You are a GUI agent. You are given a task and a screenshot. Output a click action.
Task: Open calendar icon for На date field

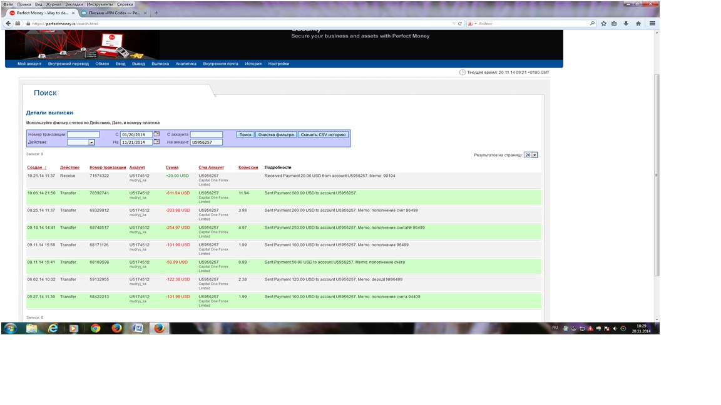[x=157, y=142]
